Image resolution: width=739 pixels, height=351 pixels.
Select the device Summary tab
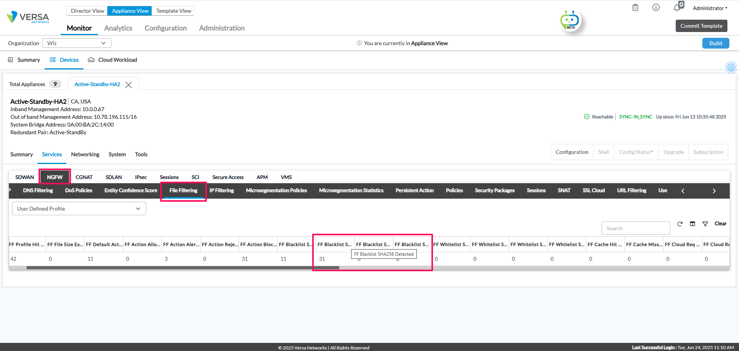pos(22,154)
